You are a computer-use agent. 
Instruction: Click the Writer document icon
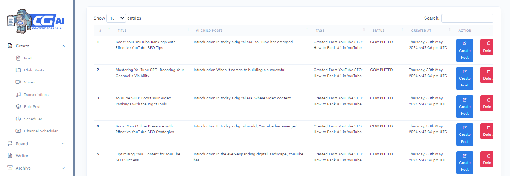pos(10,156)
